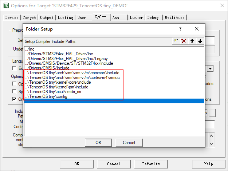The image size is (228, 171).
Task: Close the Options for Target window
Action: point(222,5)
